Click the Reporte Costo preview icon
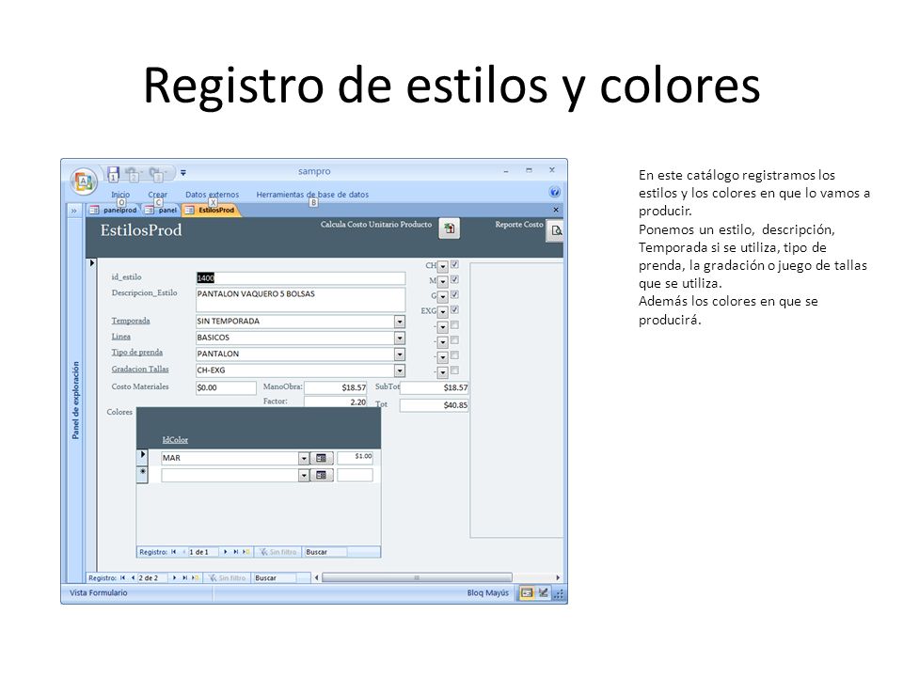 coord(555,231)
